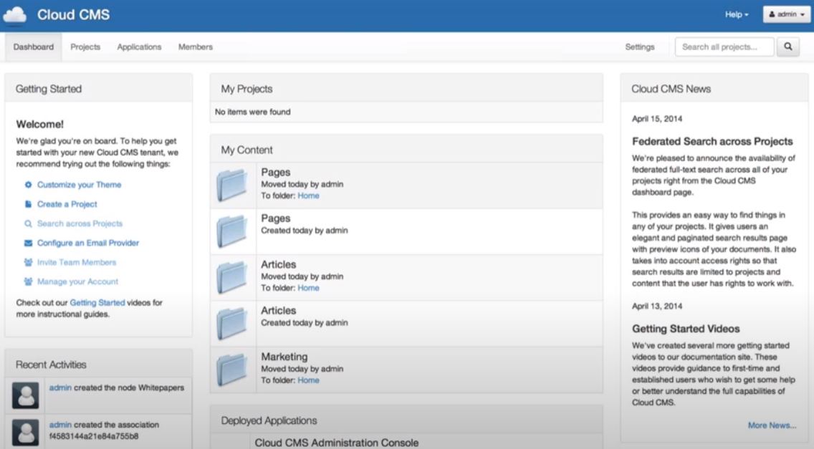
Task: Click Configure an Email Provider link
Action: 87,243
